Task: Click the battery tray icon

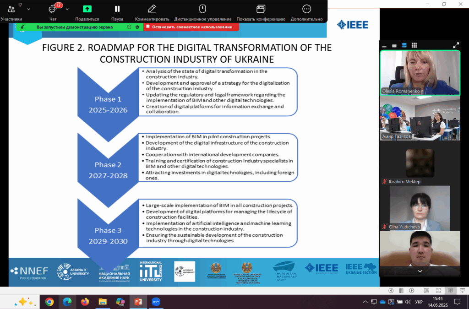Action: pyautogui.click(x=399, y=302)
